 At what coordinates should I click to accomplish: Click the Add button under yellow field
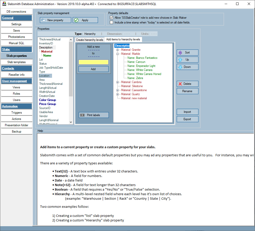[x=93, y=69]
